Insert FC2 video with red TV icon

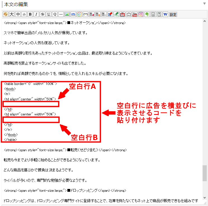pos(122,14)
